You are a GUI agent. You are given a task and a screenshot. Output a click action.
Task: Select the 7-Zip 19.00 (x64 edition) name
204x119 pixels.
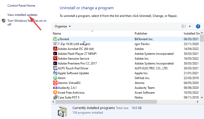coord(74,44)
